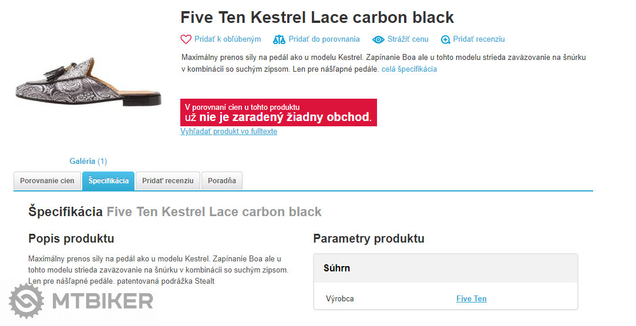
Task: Click the 'Five Ten' manufacturer link
Action: [471, 298]
